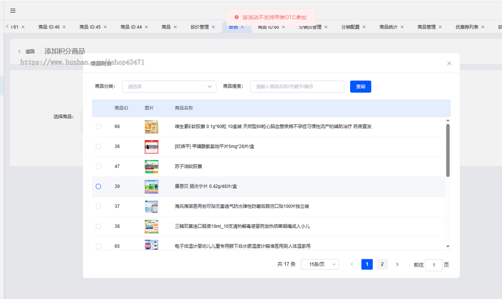
Task: Click product name 苏子油软胶囊
Action: (189, 166)
